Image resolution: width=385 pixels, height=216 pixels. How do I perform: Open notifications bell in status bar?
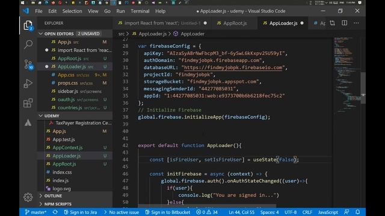pos(358,212)
